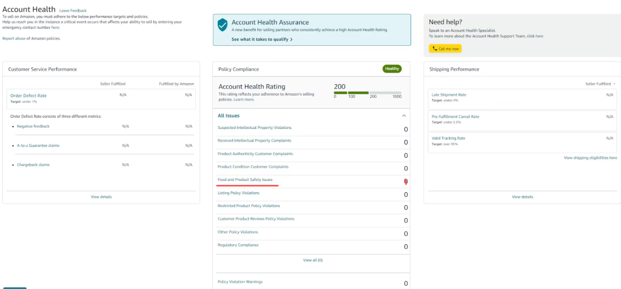The width and height of the screenshot is (621, 289).
Task: Open Report abuse link
Action: 14,38
